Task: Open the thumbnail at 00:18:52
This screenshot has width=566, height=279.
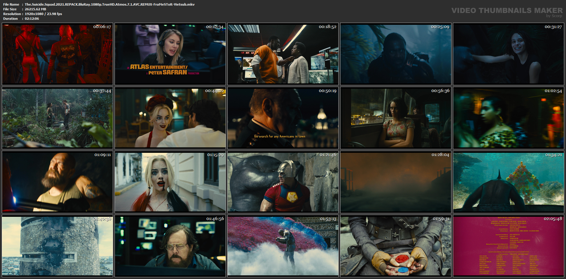Action: pos(283,54)
